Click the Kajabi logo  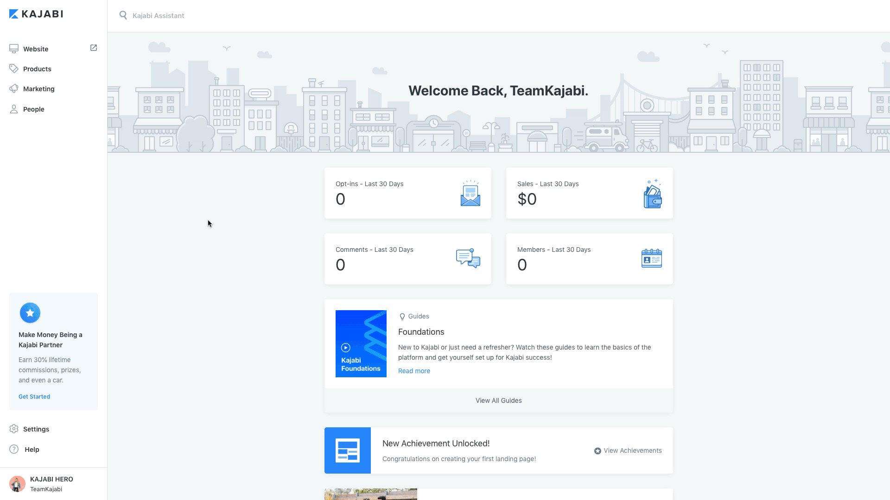coord(36,14)
